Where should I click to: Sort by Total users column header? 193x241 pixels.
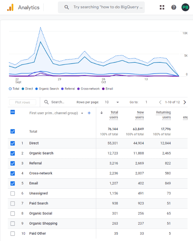(x=114, y=115)
